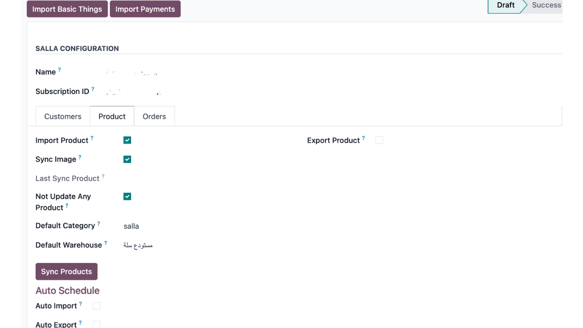
Task: Click the Sync Products button
Action: [x=67, y=272]
